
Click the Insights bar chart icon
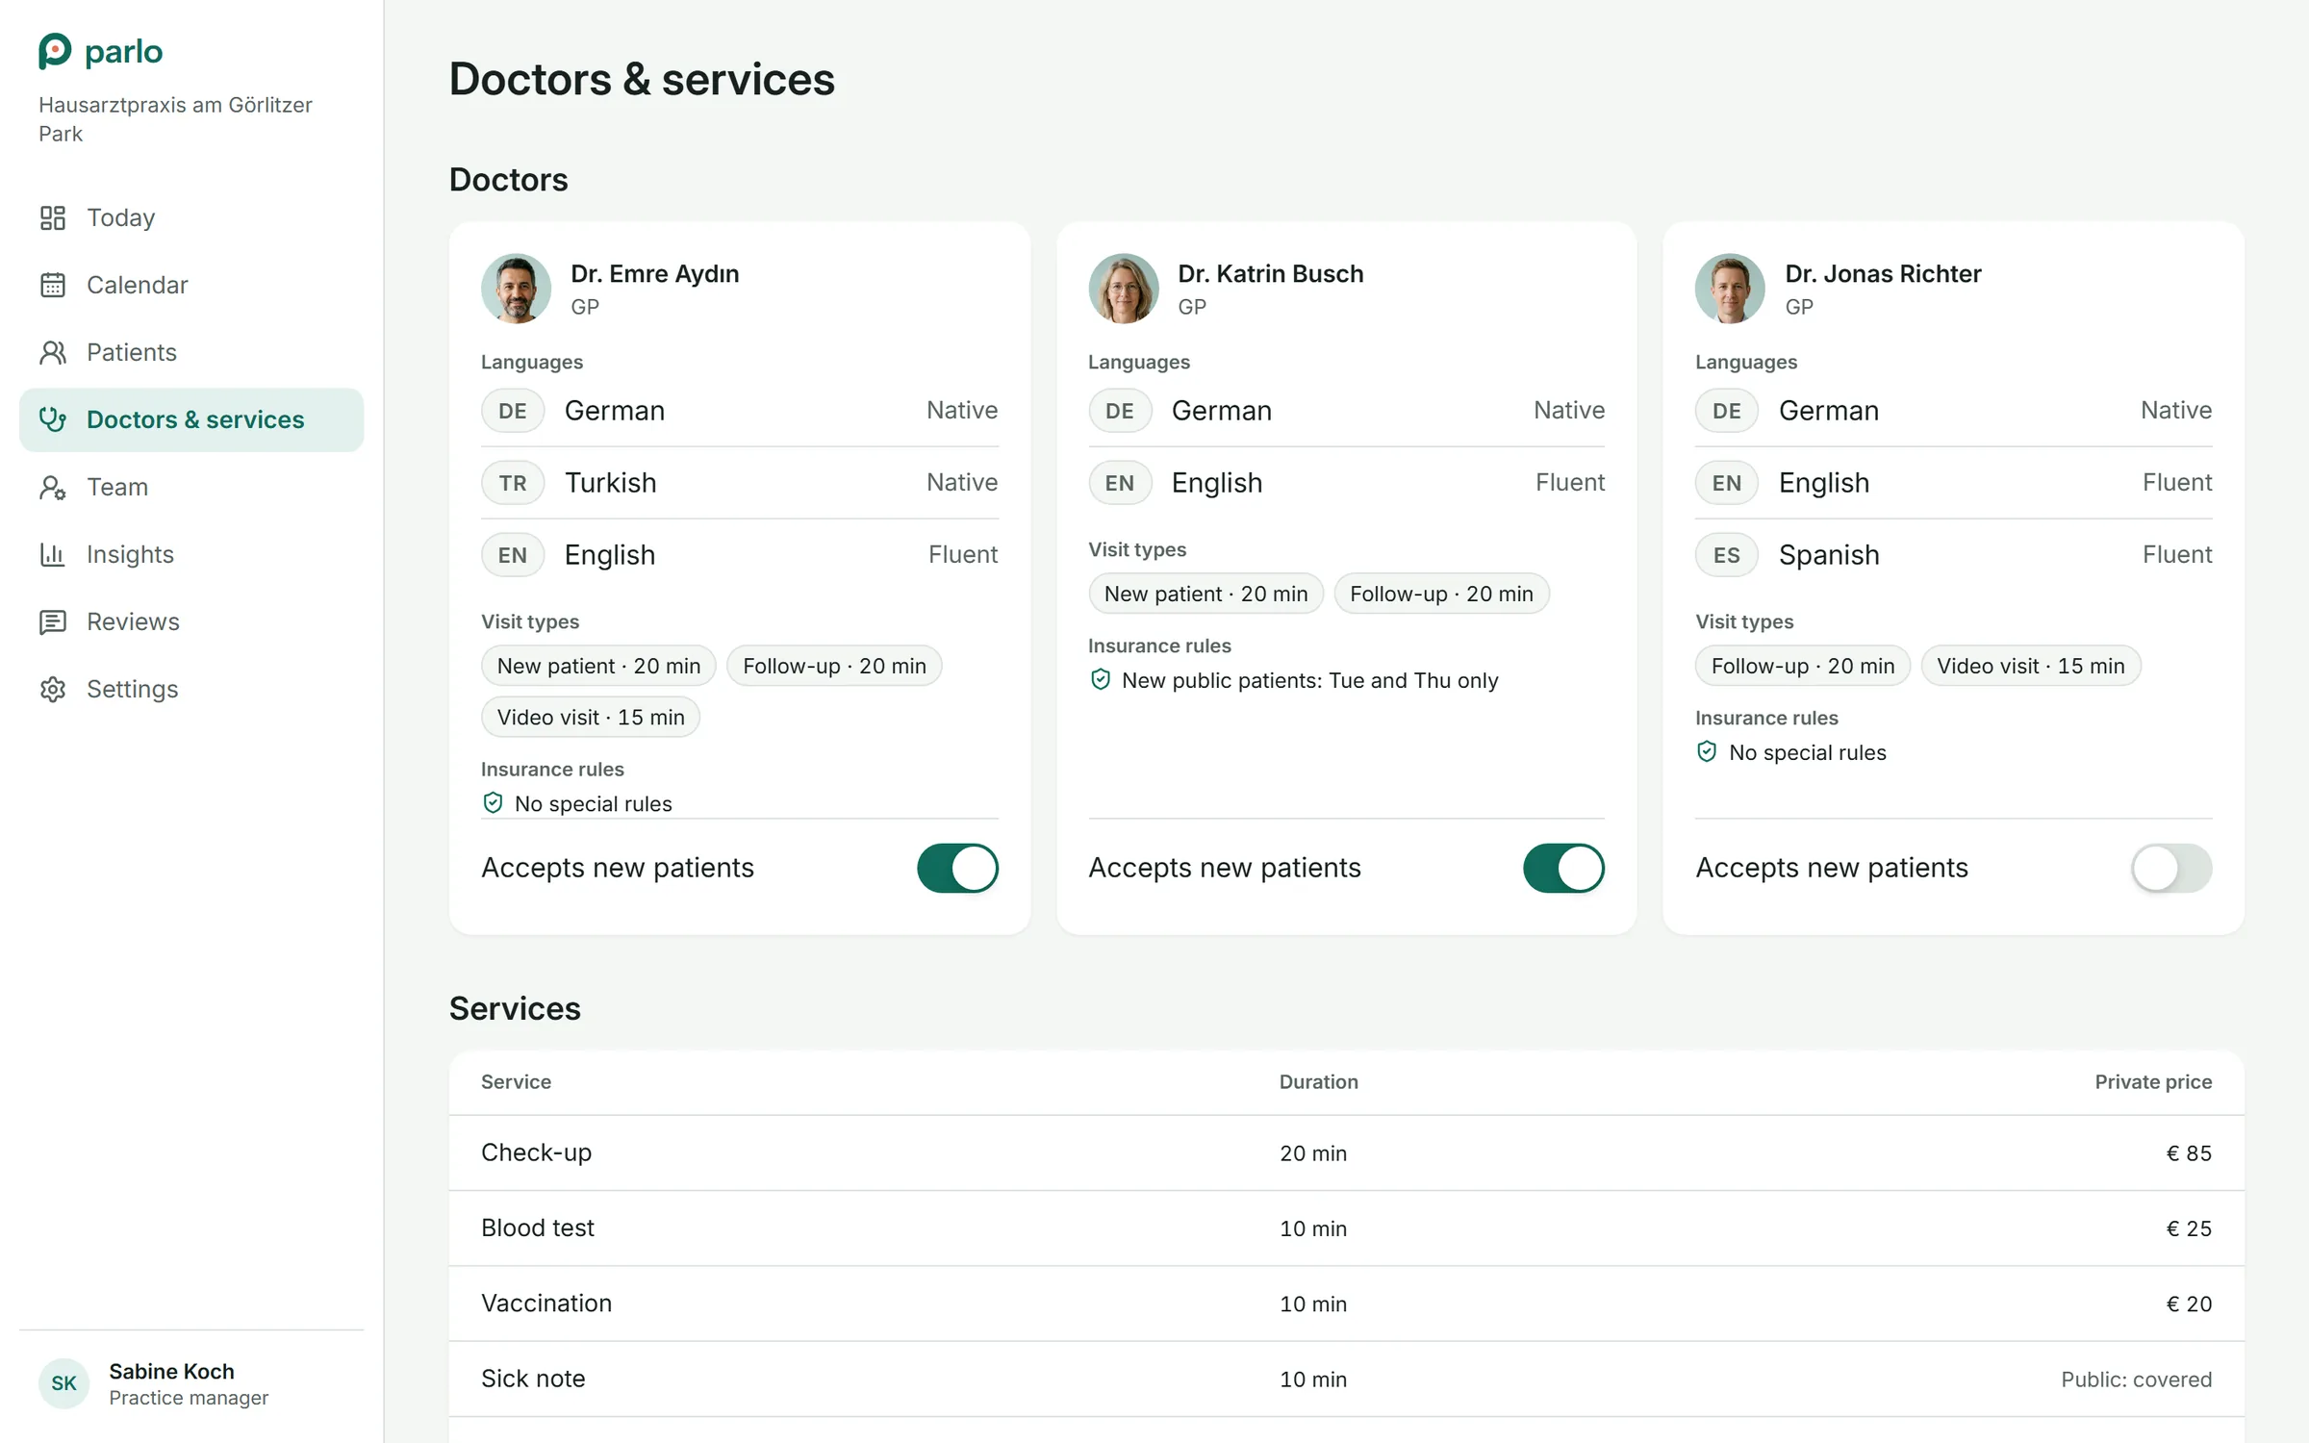(x=53, y=555)
